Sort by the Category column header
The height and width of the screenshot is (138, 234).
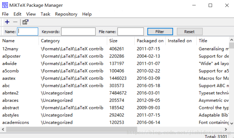tap(73, 41)
